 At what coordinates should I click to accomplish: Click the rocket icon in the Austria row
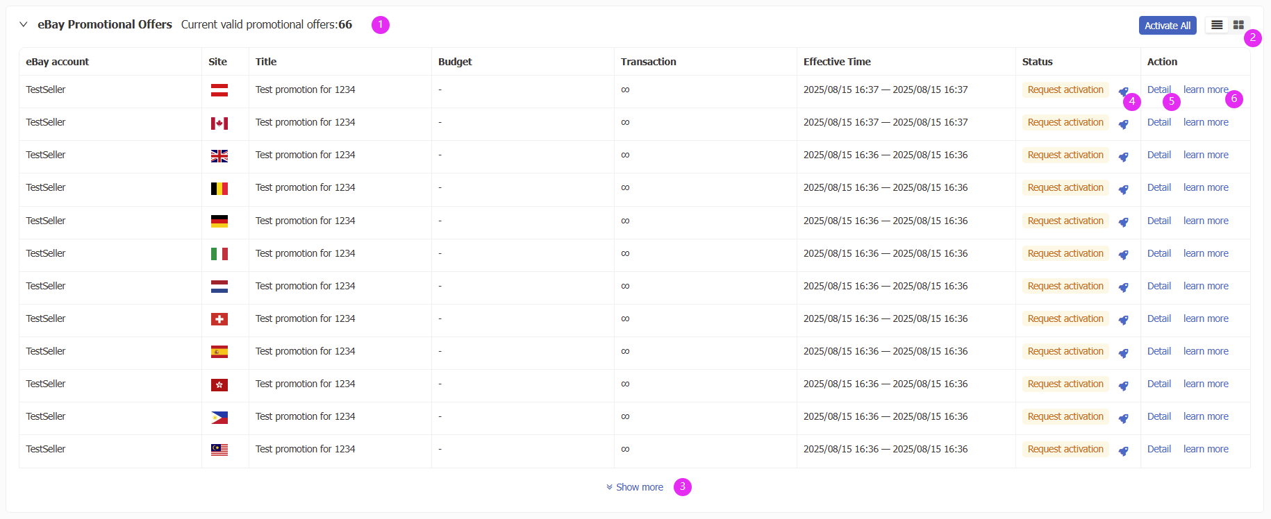point(1123,92)
